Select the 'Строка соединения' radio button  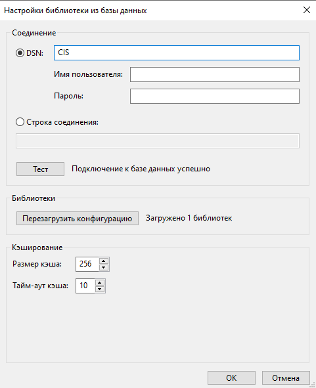pos(20,122)
